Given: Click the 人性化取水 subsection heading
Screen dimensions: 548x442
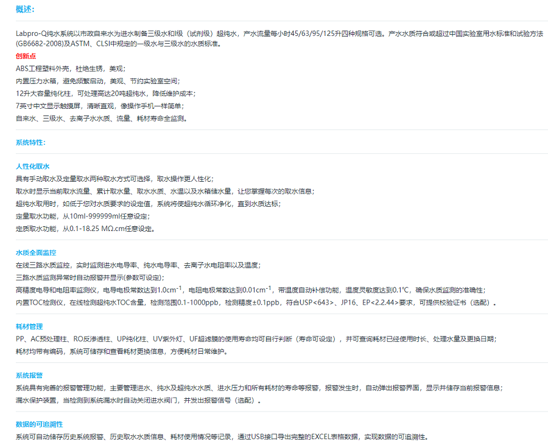Looking at the screenshot, I should click(x=32, y=166).
